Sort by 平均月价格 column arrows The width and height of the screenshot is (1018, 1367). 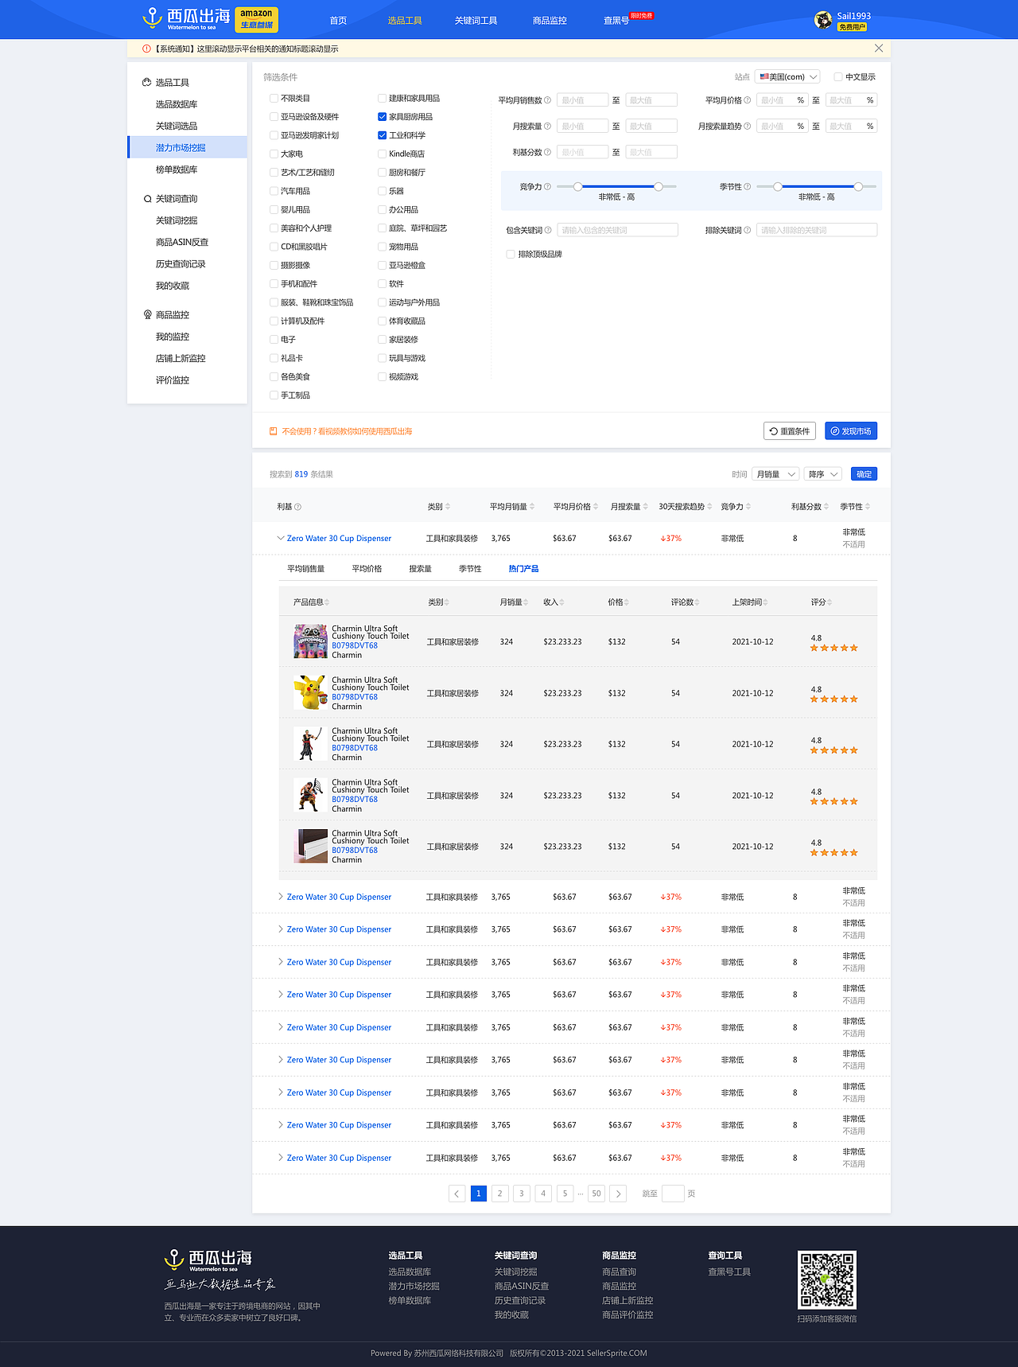[x=596, y=507]
